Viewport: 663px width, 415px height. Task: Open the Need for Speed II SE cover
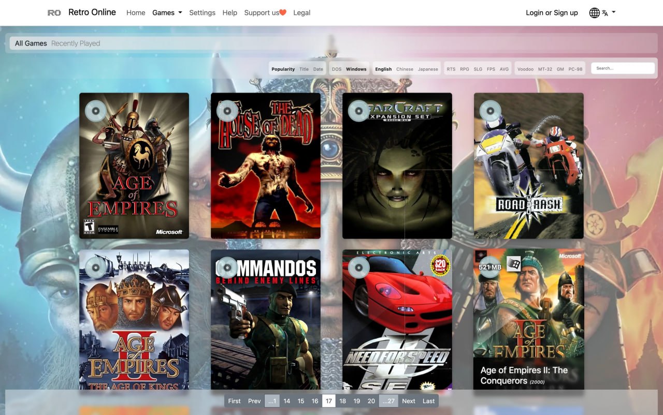coord(397,320)
